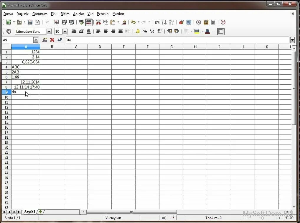Apply the currency number format
The width and height of the screenshot is (300, 223).
(x=137, y=31)
